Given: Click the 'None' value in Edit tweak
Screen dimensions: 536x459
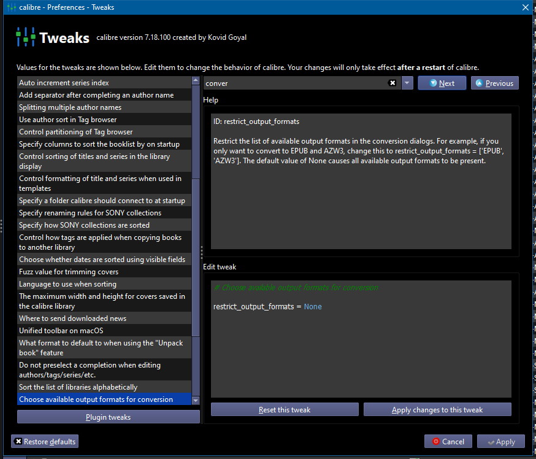Looking at the screenshot, I should tap(313, 306).
